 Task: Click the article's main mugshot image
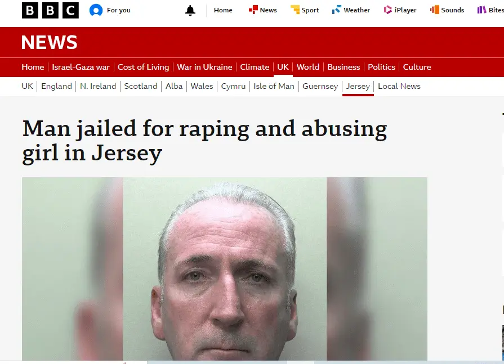[x=225, y=269]
